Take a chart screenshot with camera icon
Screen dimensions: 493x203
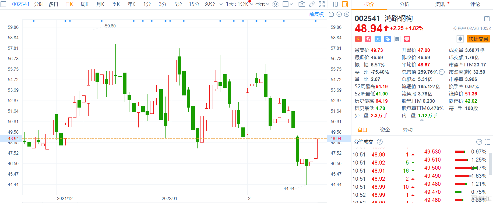(x=302, y=4)
